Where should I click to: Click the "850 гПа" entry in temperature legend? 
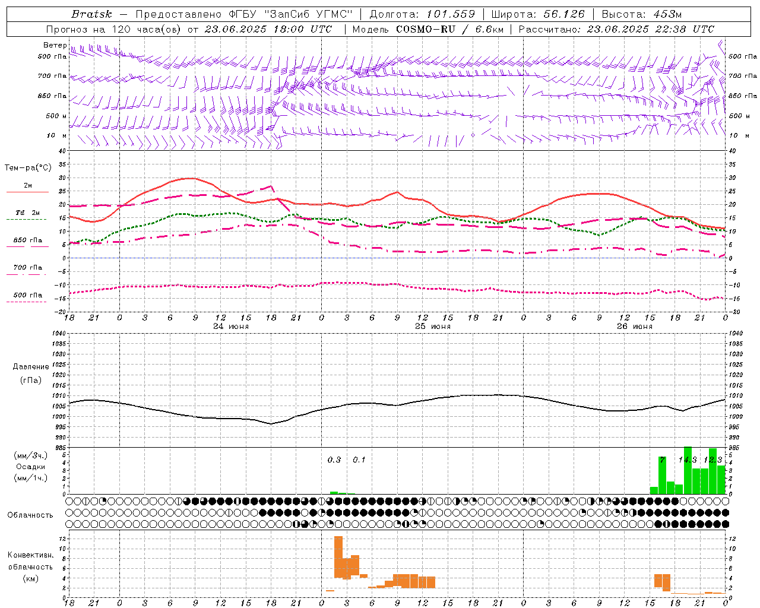[x=28, y=240]
